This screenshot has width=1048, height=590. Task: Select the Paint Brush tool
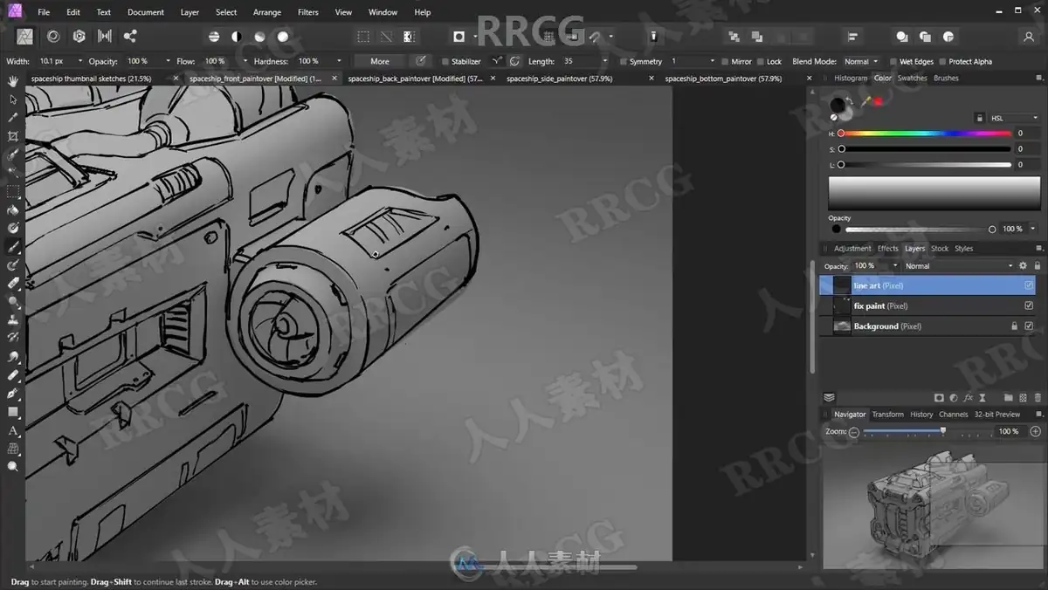coord(13,246)
